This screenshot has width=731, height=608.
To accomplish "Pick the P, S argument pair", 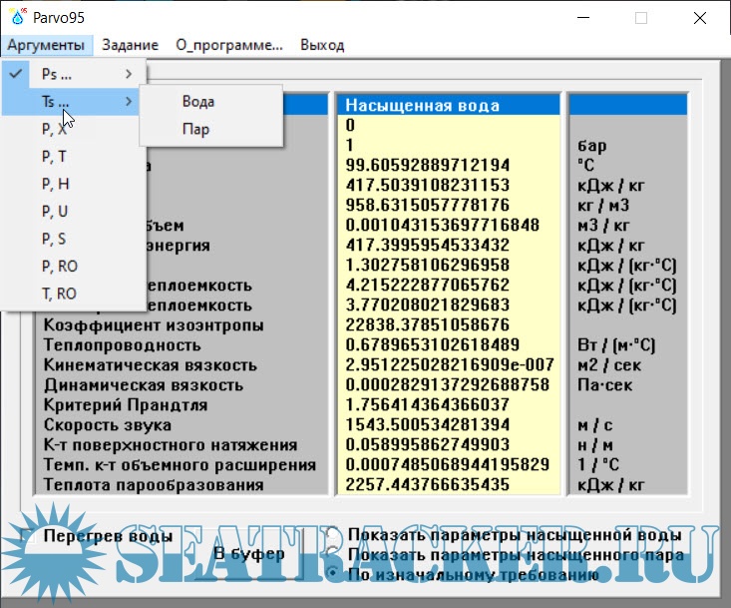I will click(x=55, y=239).
